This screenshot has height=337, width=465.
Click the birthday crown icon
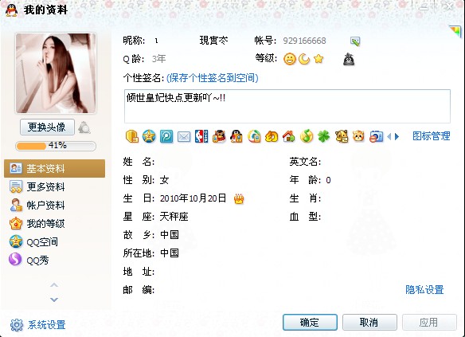(239, 198)
